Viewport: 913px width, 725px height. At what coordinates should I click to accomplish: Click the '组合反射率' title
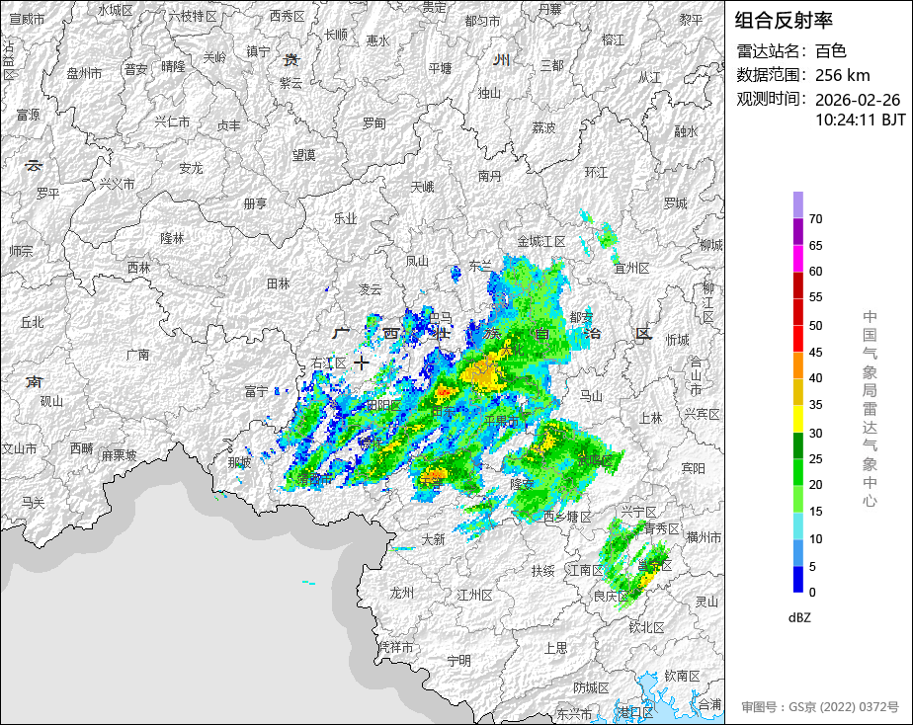click(784, 21)
